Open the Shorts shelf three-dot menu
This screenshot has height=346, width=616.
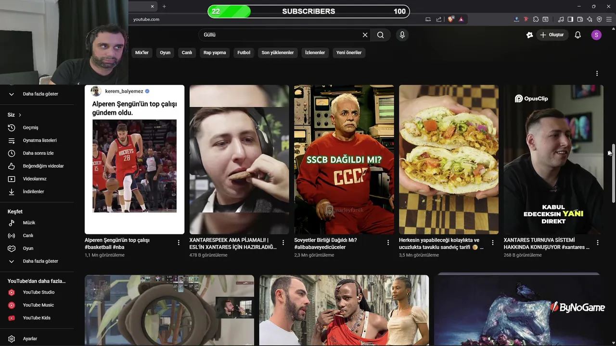click(597, 74)
